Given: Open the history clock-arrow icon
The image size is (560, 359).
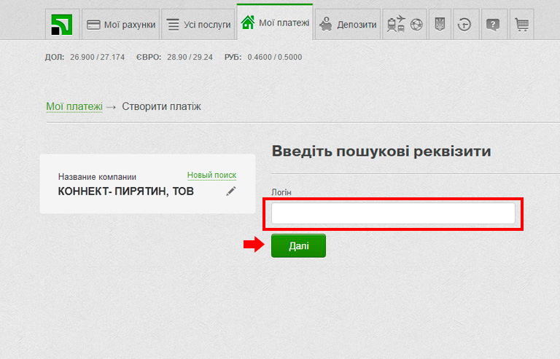Looking at the screenshot, I should 464,24.
